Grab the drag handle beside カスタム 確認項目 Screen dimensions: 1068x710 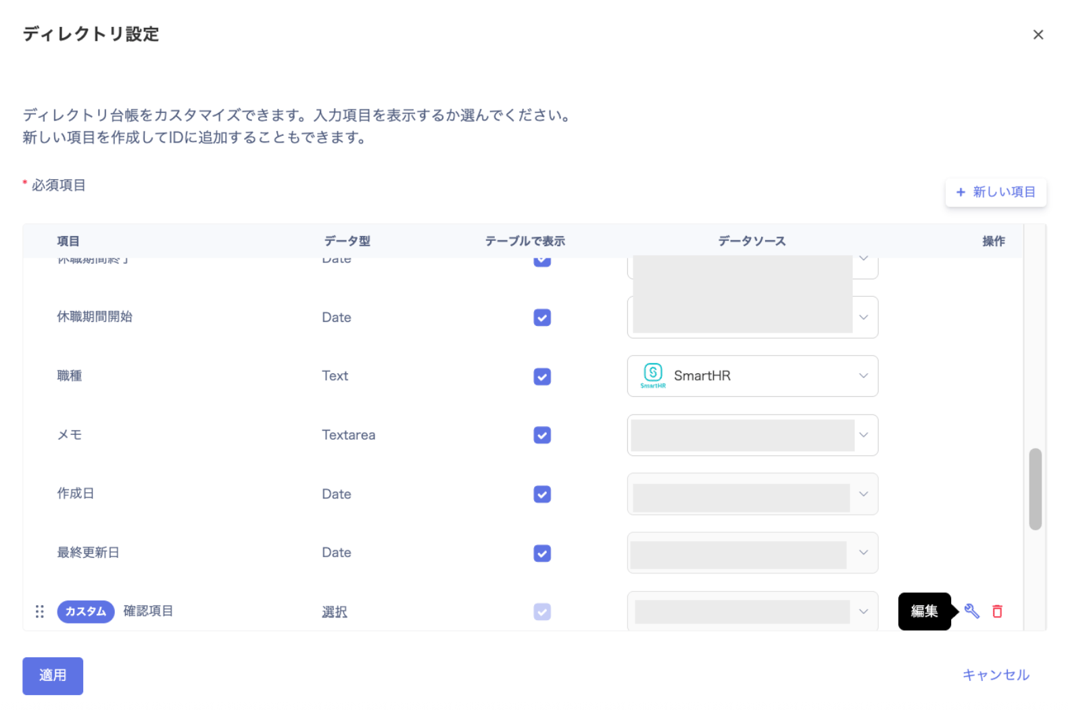(x=40, y=611)
